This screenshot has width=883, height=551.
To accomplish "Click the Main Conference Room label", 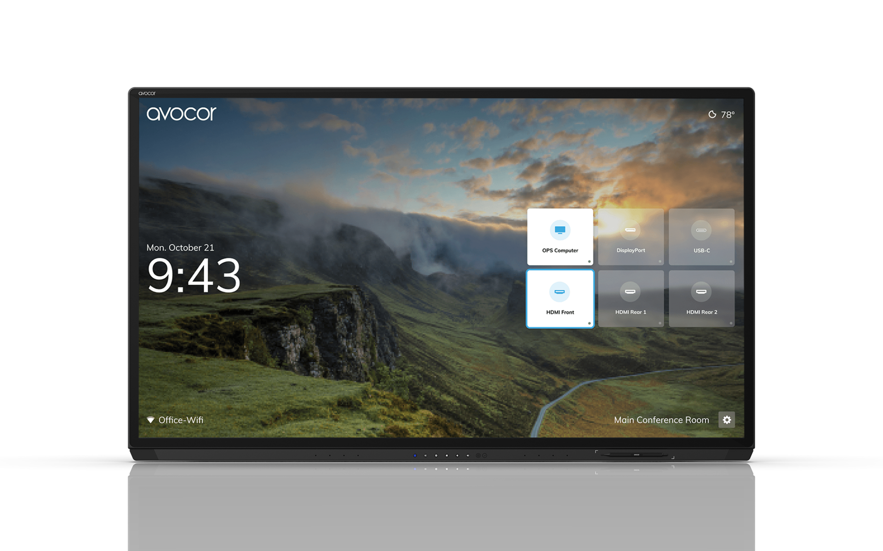I will (x=662, y=420).
